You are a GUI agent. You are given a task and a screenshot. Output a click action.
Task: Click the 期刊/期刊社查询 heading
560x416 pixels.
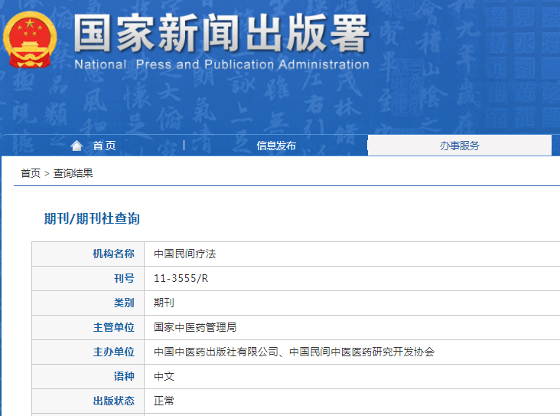point(92,218)
